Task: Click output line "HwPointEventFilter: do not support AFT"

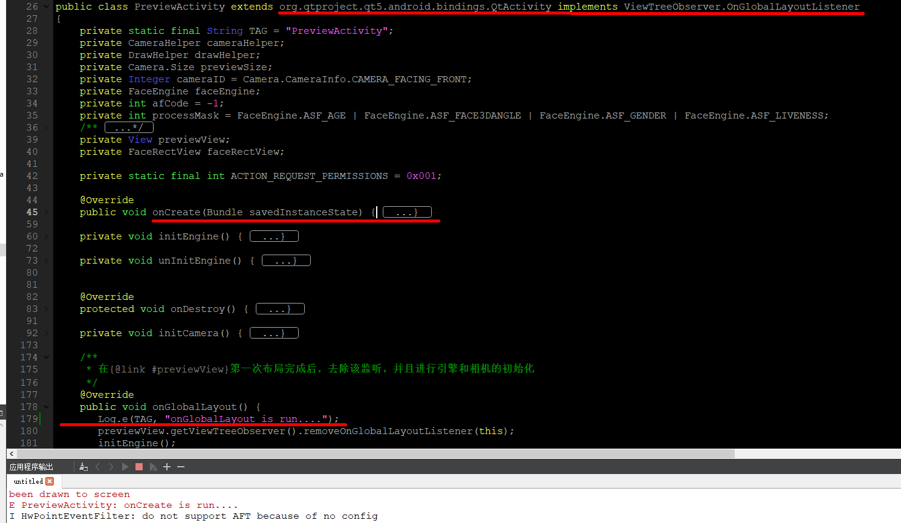Action: (136, 516)
